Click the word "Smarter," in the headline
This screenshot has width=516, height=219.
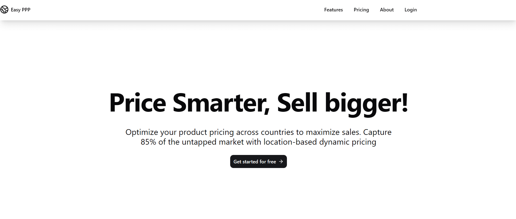[221, 103]
